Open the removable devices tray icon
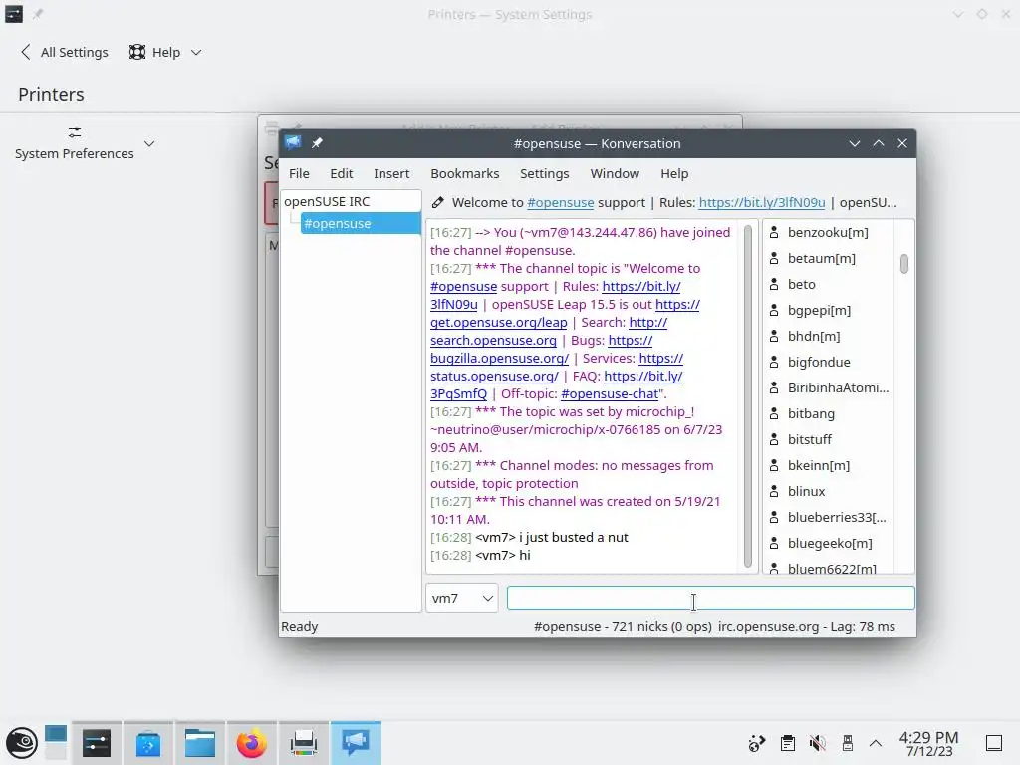Image resolution: width=1020 pixels, height=765 pixels. pos(847,743)
